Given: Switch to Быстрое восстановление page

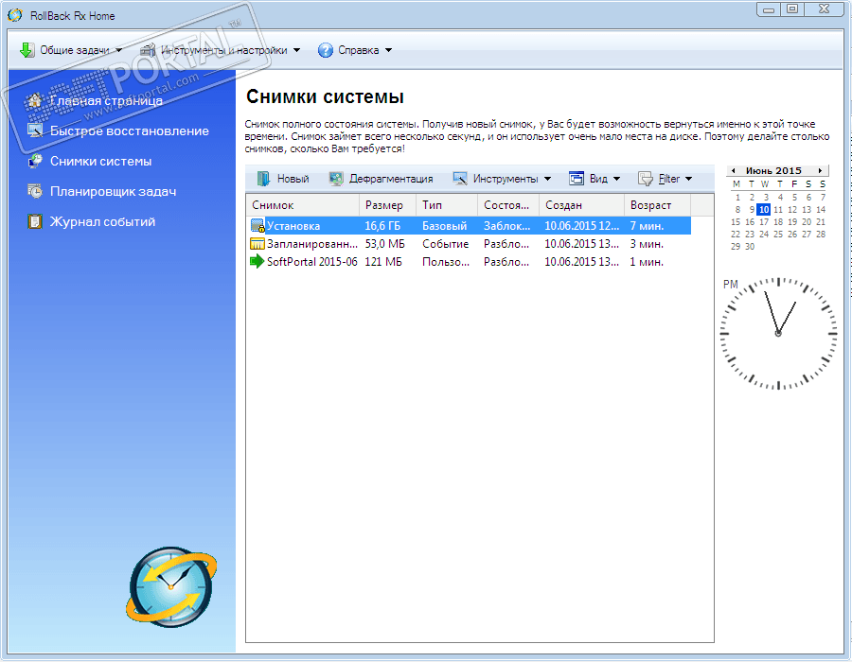Looking at the screenshot, I should (130, 131).
